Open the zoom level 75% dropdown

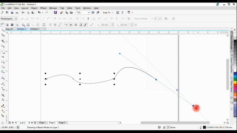[x=89, y=13]
